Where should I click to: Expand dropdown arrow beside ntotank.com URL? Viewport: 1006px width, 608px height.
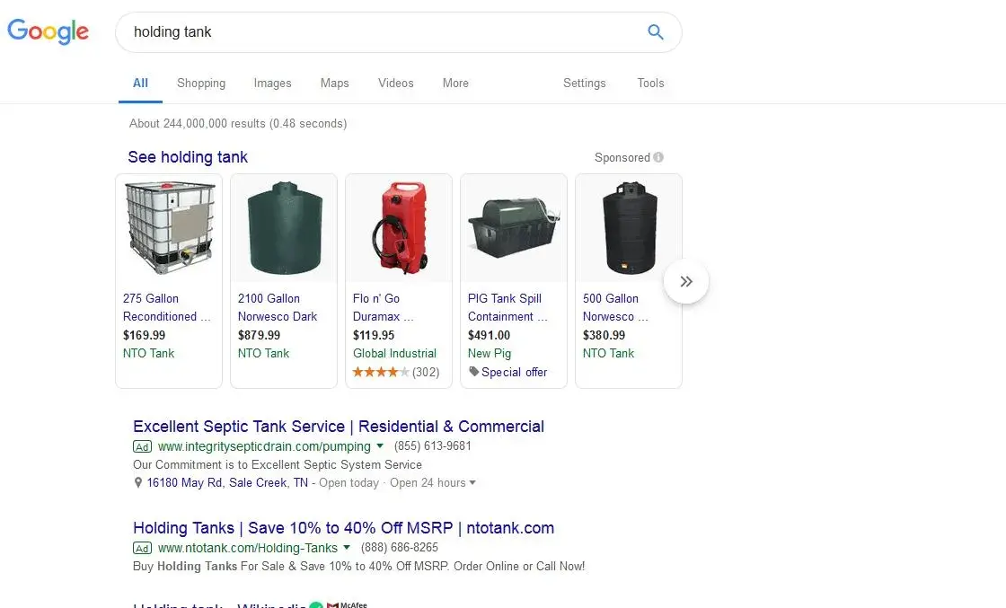pos(347,547)
